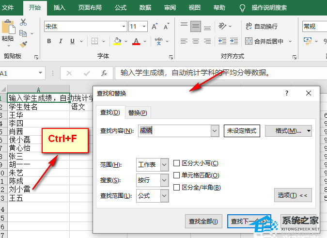Toggle Bold formatting
This screenshot has width=327, height=238.
point(49,41)
